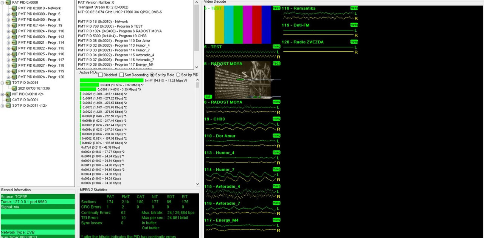This screenshot has width=484, height=238.
Task: Click the 0x17d5 (0.21% - 49.36 Kbps) entry
Action: point(101,147)
